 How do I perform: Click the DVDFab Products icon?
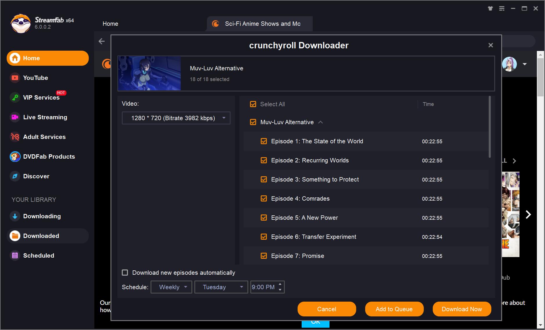(x=15, y=157)
